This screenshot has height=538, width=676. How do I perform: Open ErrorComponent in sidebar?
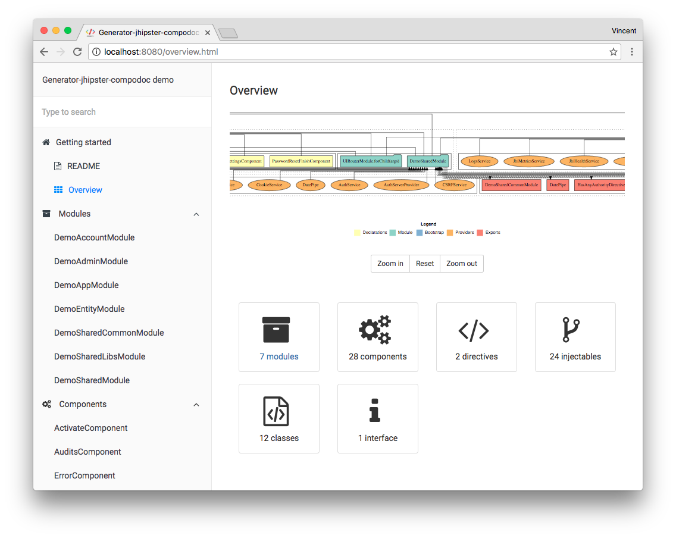[84, 476]
